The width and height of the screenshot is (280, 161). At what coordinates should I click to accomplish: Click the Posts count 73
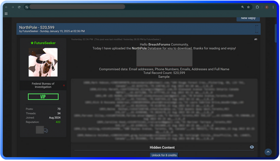pos(59,109)
